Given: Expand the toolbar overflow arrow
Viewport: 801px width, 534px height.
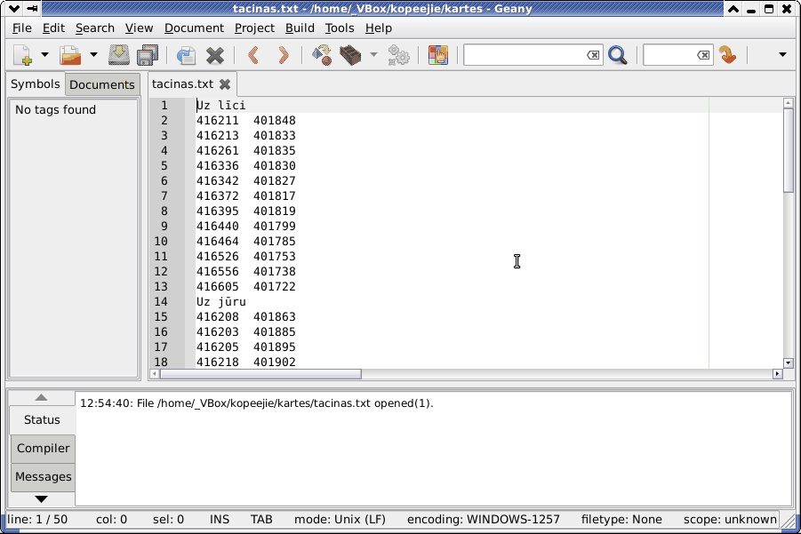Looking at the screenshot, I should click(782, 54).
